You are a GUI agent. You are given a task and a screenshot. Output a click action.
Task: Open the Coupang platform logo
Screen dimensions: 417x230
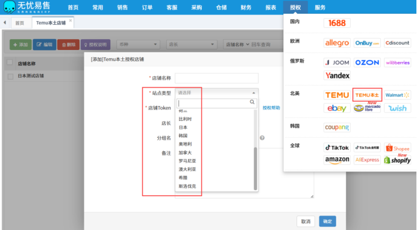click(x=337, y=127)
